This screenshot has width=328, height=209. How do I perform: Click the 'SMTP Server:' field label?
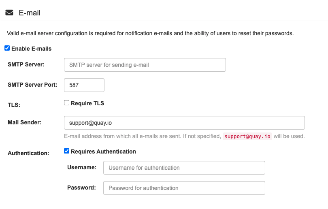(26, 64)
